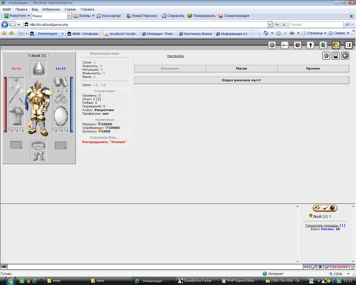This screenshot has width=356, height=285.
Task: Switch to the Прочее backpack tab
Action: pos(313,68)
